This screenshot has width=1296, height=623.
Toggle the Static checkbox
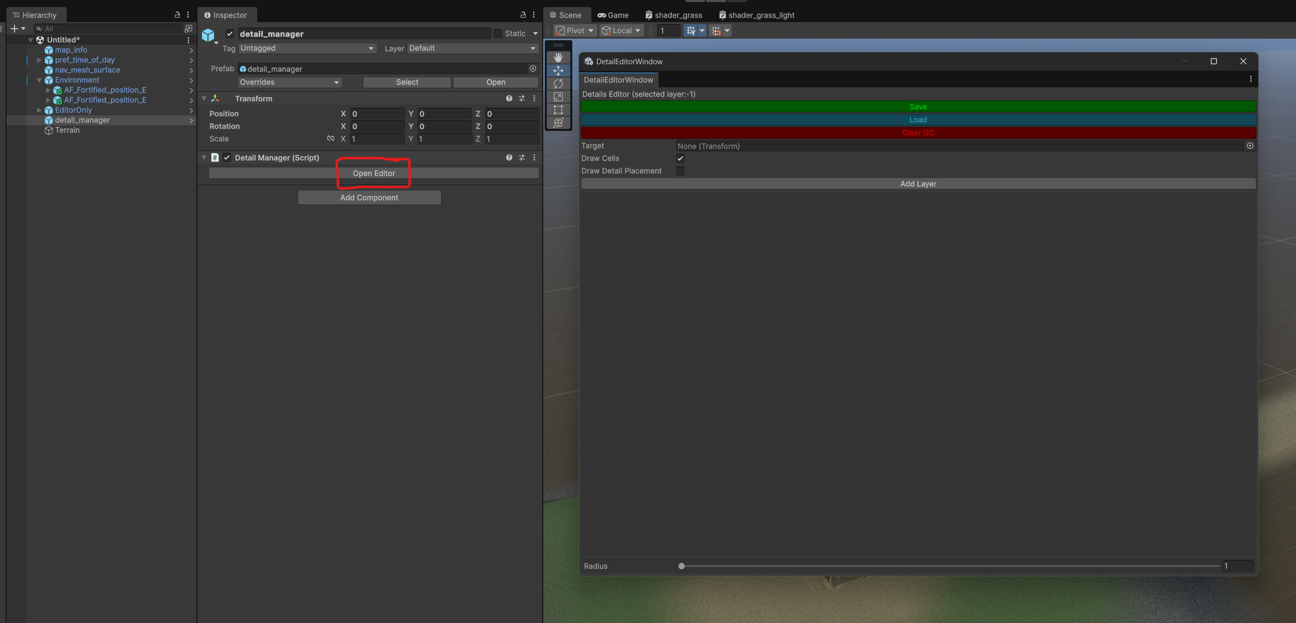point(498,34)
